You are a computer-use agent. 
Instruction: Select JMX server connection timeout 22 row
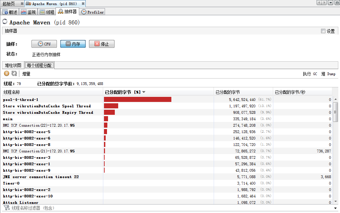(167, 177)
